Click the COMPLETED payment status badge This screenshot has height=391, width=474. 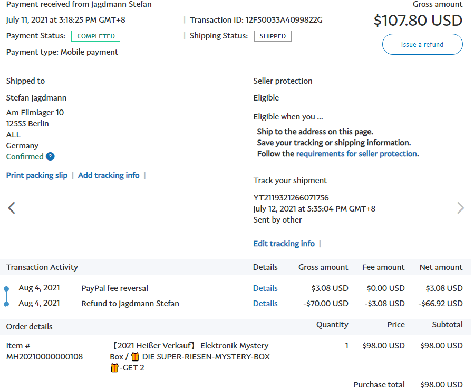click(x=96, y=36)
